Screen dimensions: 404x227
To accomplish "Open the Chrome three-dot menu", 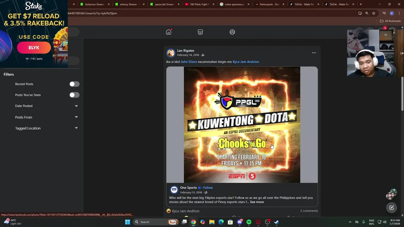I will pyautogui.click(x=399, y=13).
